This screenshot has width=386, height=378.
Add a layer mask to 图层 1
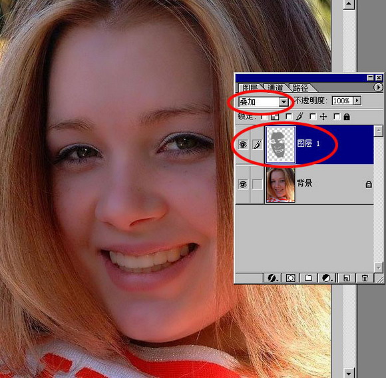pos(290,278)
